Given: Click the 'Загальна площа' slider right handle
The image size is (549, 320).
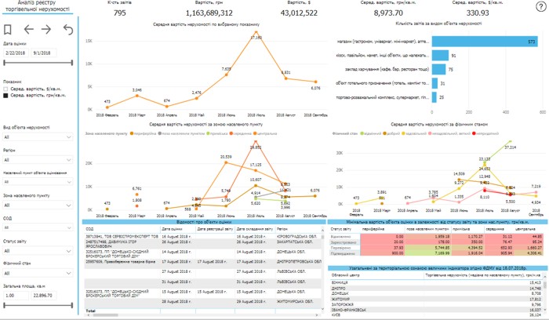Looking at the screenshot, I should [72, 305].
